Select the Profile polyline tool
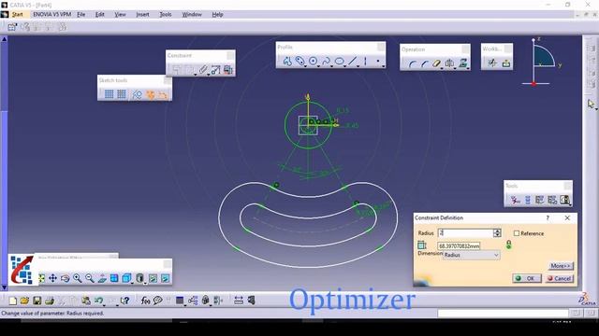Screen dimensions: 599x336 coord(287,61)
